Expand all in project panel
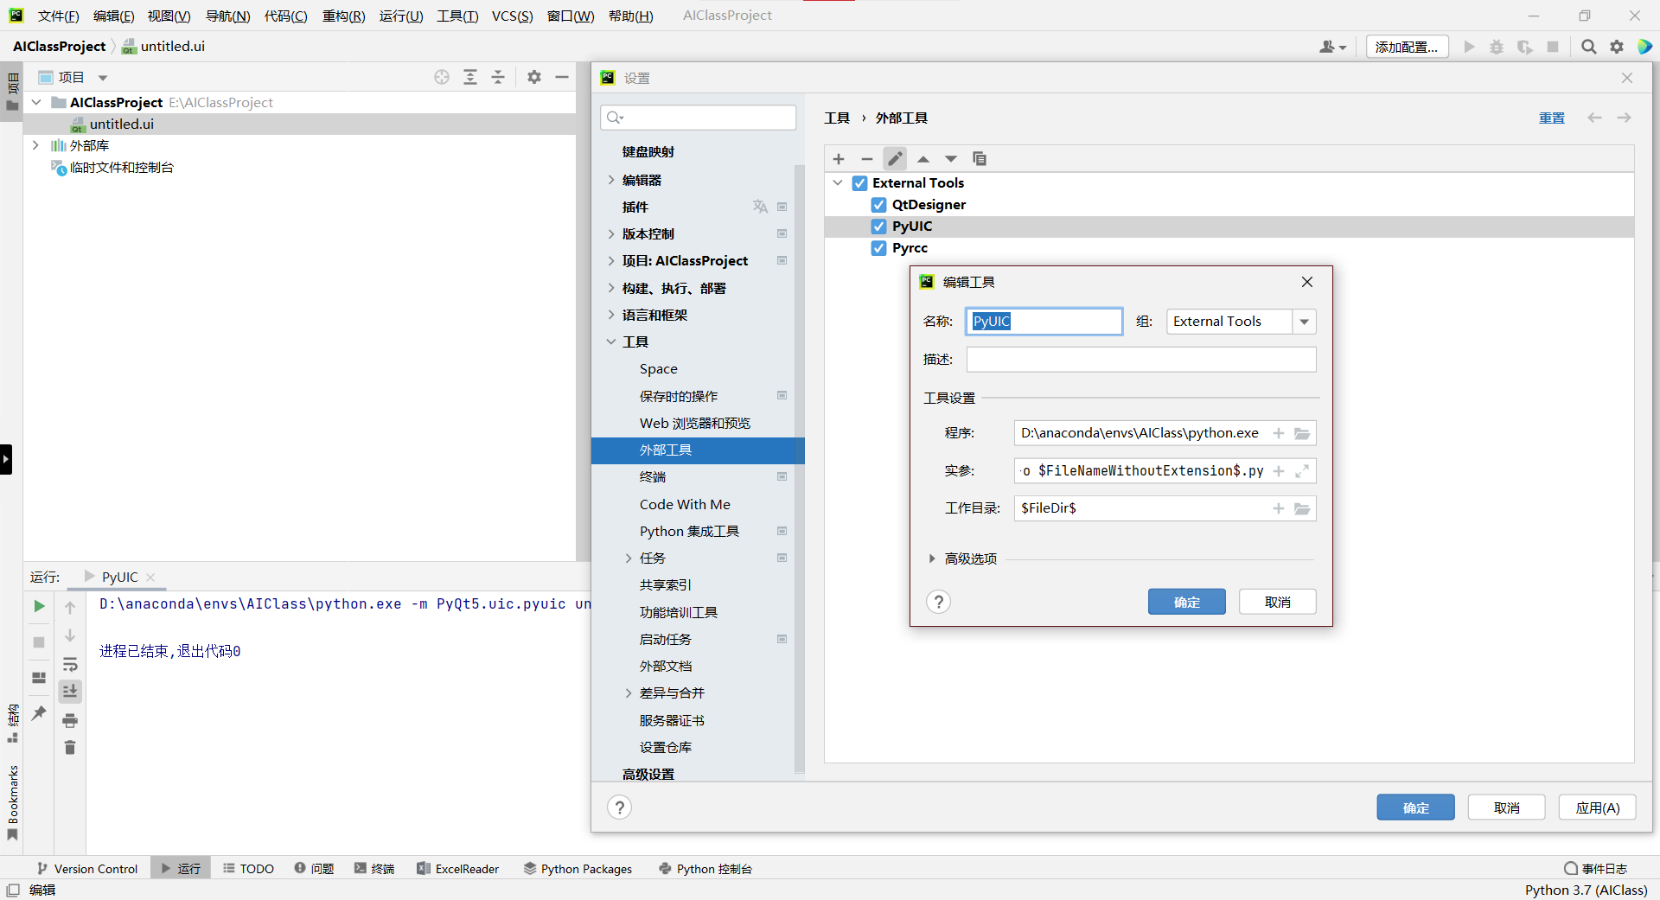Screen dimensions: 1660x900 [x=470, y=77]
